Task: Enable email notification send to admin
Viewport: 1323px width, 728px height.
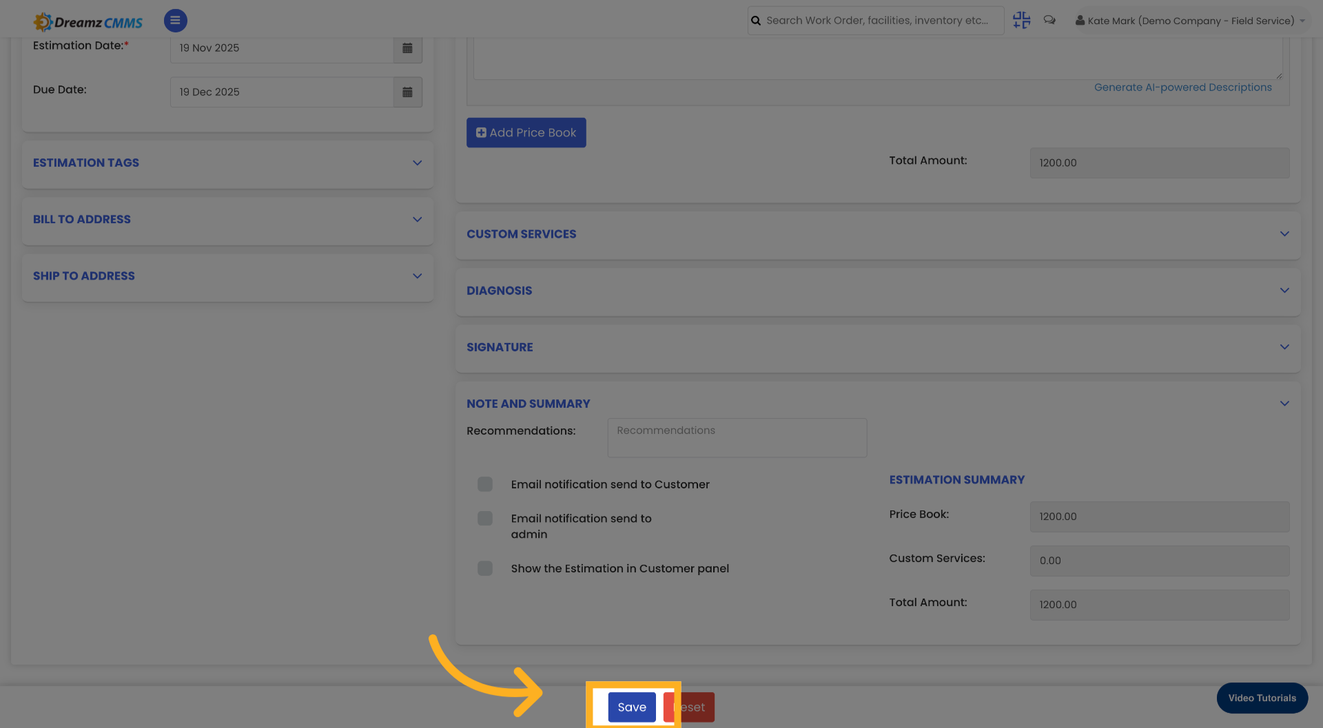Action: (x=484, y=518)
